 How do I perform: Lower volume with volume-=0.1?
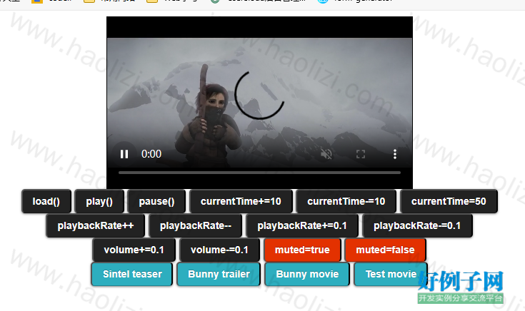point(220,250)
